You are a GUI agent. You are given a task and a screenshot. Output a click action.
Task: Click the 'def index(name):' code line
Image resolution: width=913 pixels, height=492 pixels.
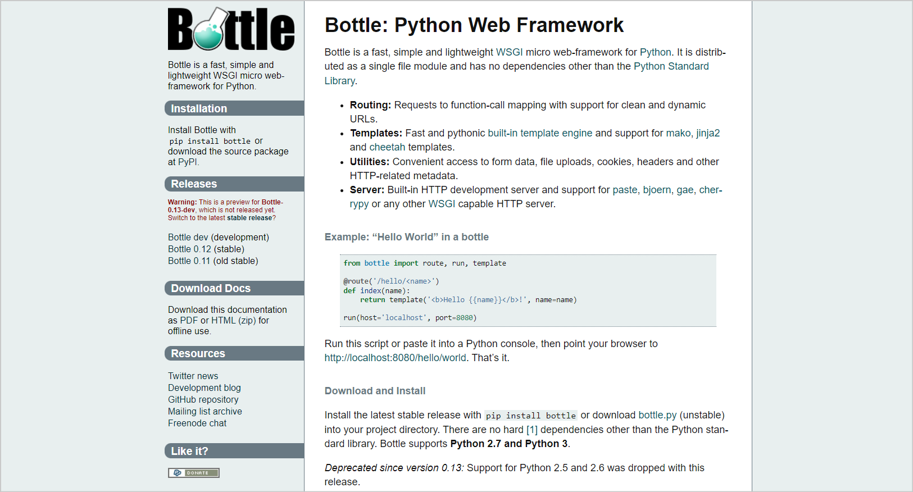point(376,290)
